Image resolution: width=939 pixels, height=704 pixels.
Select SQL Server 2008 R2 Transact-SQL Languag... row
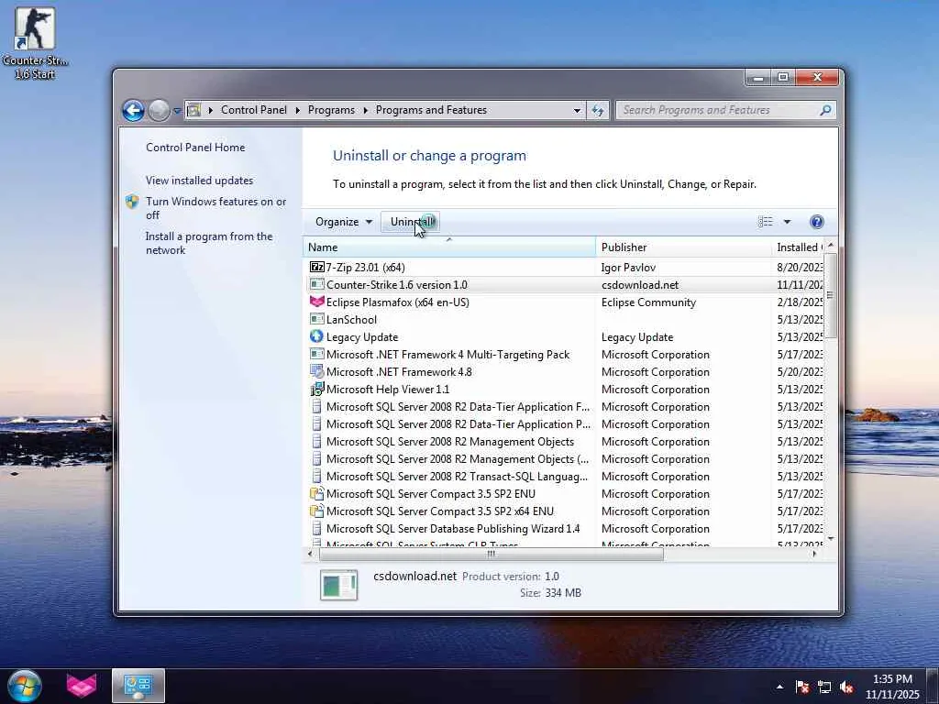point(566,476)
